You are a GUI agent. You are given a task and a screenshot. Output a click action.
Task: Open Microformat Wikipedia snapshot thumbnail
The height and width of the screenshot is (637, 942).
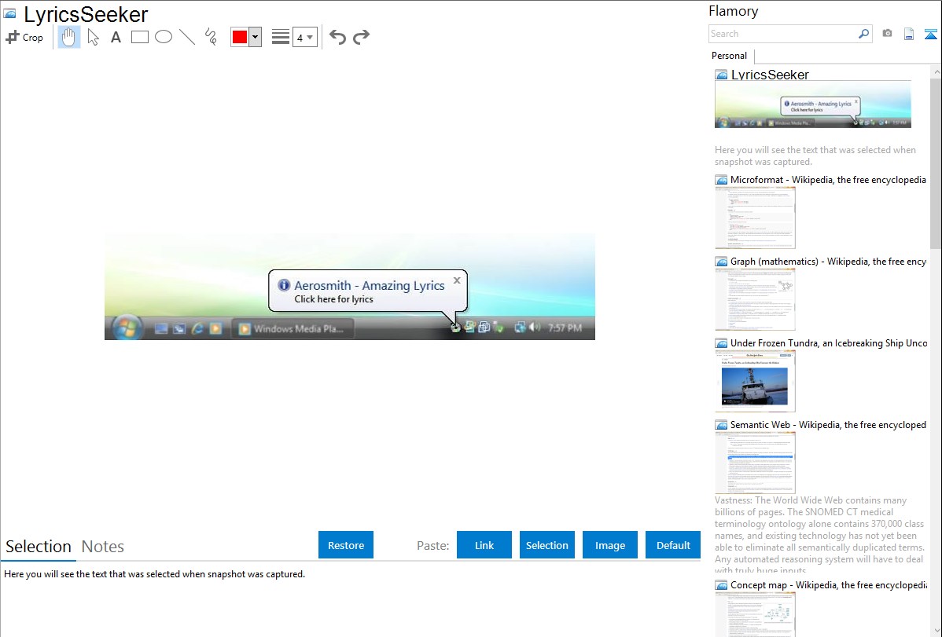[x=755, y=218]
